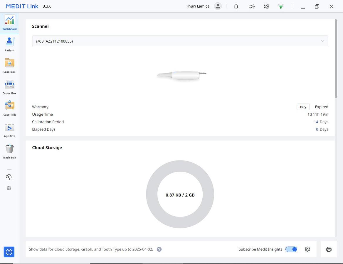Viewport: 343px width, 264px height.
Task: Click the vertical scrollbar on dashboard
Action: tap(336, 59)
